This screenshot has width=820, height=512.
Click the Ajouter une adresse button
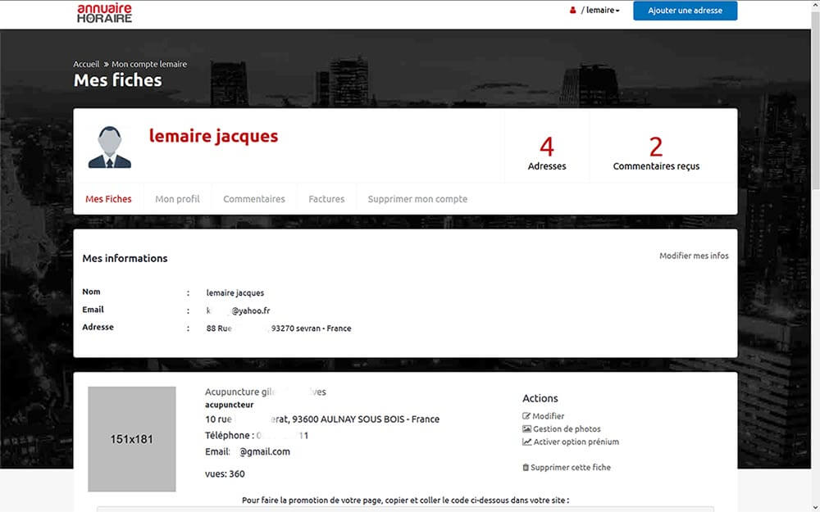(685, 11)
